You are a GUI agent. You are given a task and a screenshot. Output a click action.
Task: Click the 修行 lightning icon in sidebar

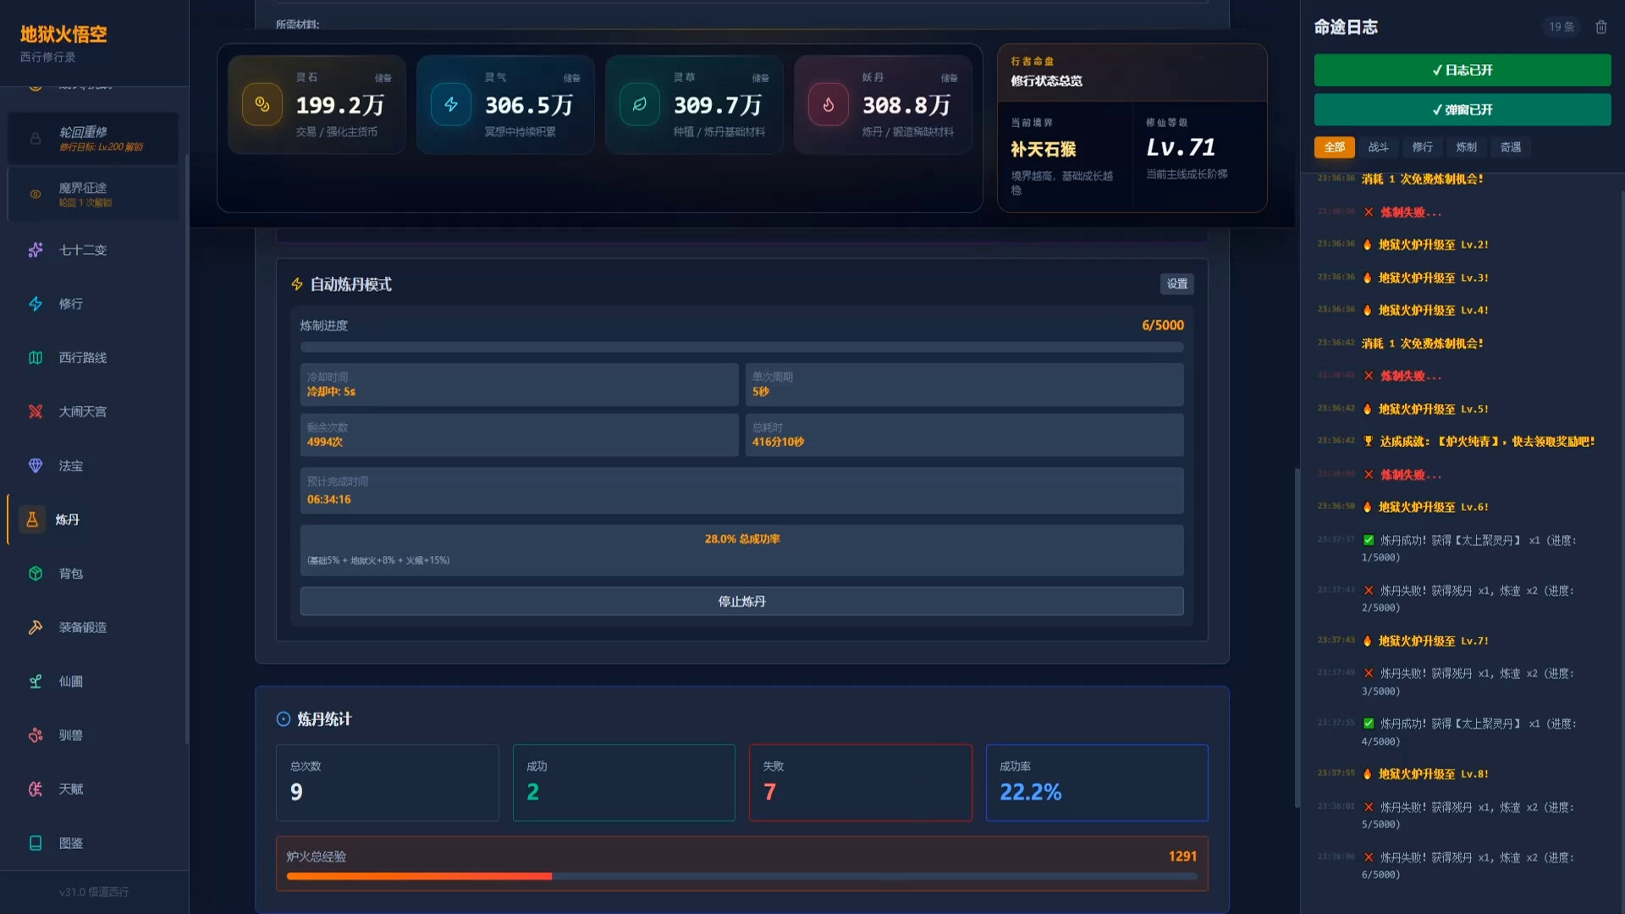[36, 304]
